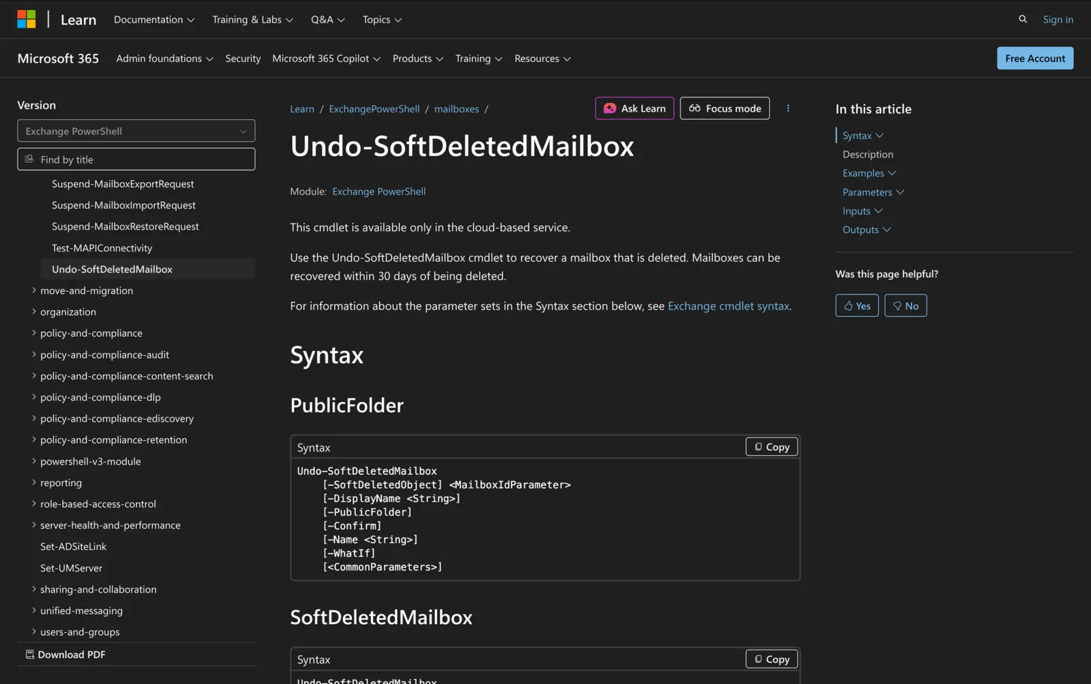Expand Examples in article outline
Screen dimensions: 1091x684
(x=869, y=173)
